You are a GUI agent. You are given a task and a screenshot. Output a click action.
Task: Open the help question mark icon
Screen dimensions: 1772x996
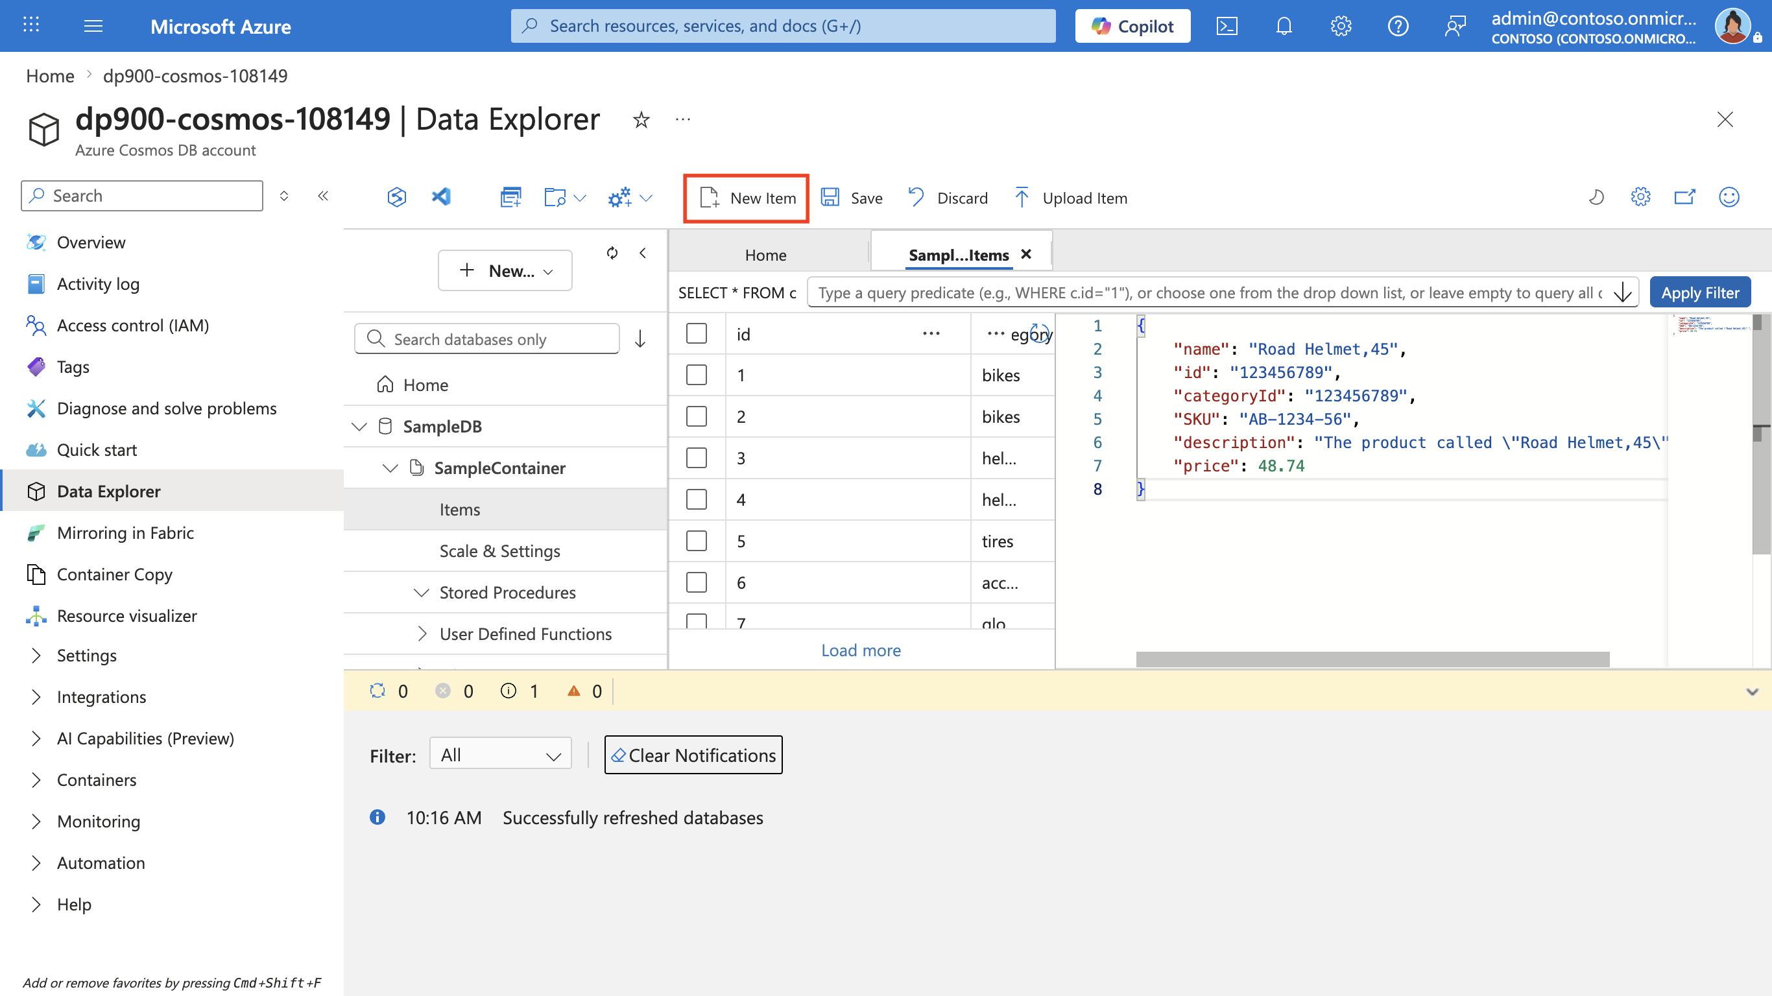1398,26
